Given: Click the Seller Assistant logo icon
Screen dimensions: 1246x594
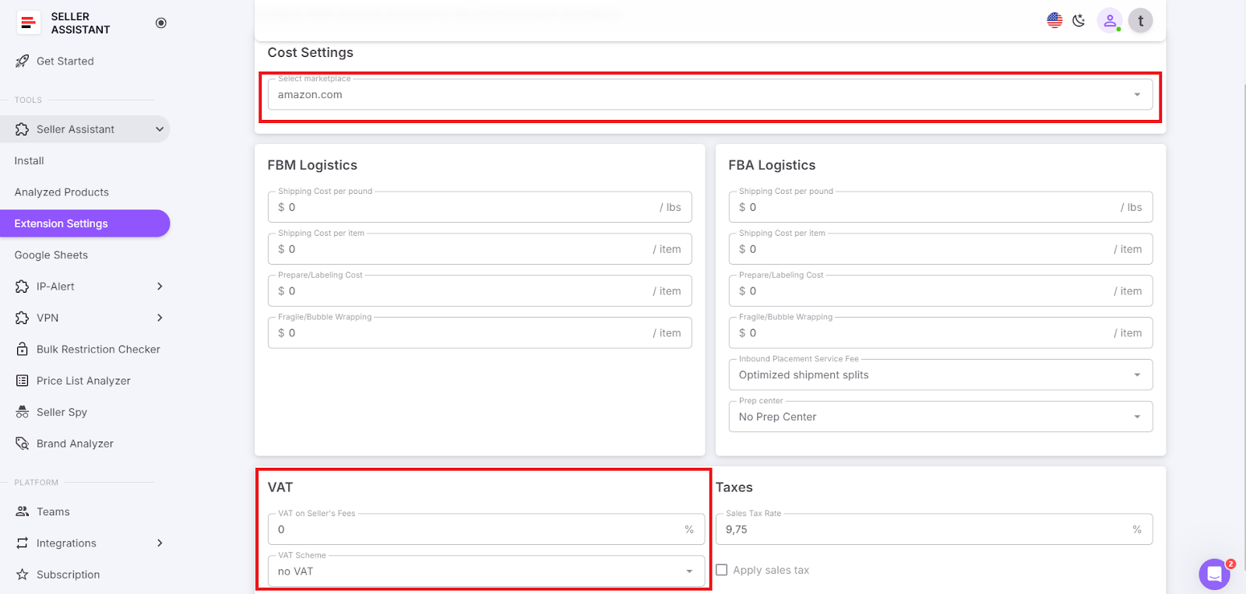Looking at the screenshot, I should tap(28, 23).
